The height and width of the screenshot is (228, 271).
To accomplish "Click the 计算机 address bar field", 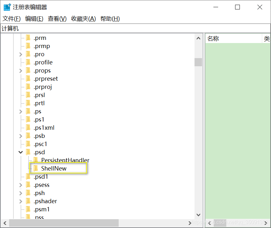I will click(x=135, y=29).
